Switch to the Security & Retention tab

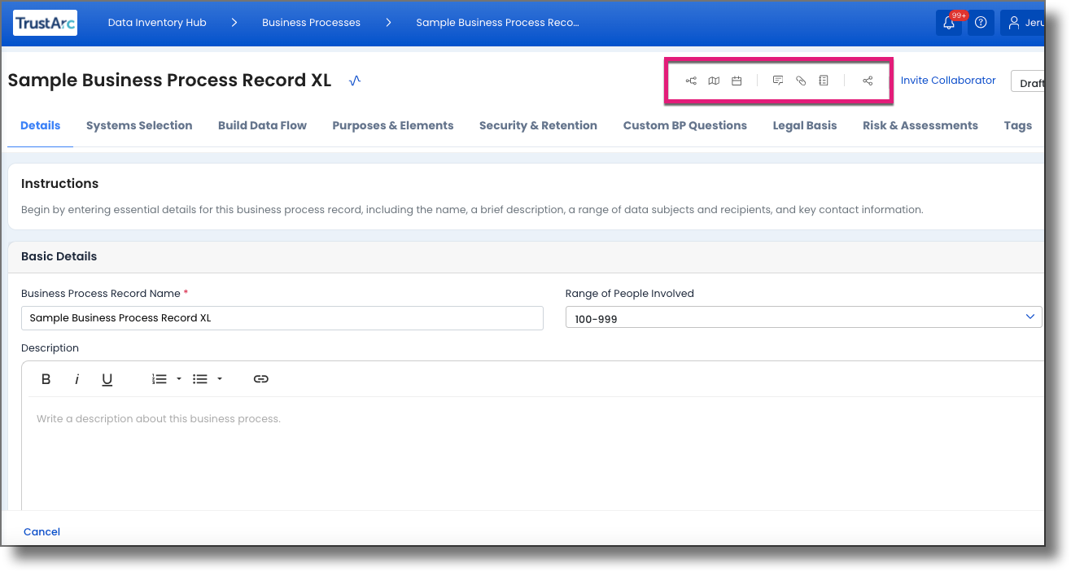[538, 125]
